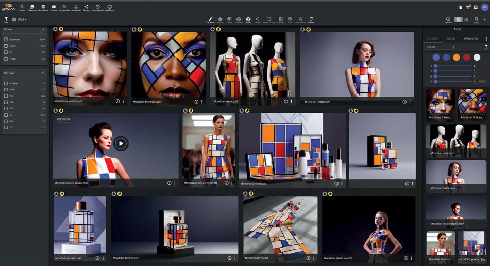Open the DAM folder dropdown

[22, 20]
